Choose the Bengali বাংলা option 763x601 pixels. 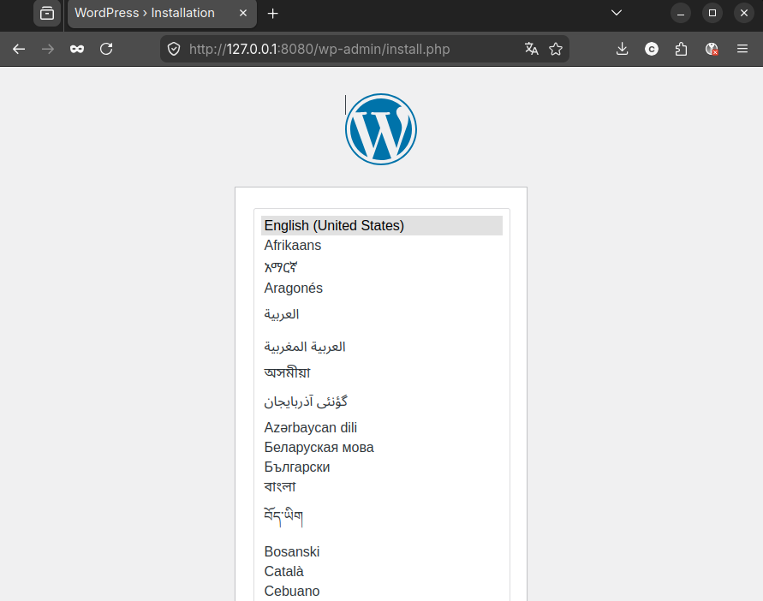point(382,486)
